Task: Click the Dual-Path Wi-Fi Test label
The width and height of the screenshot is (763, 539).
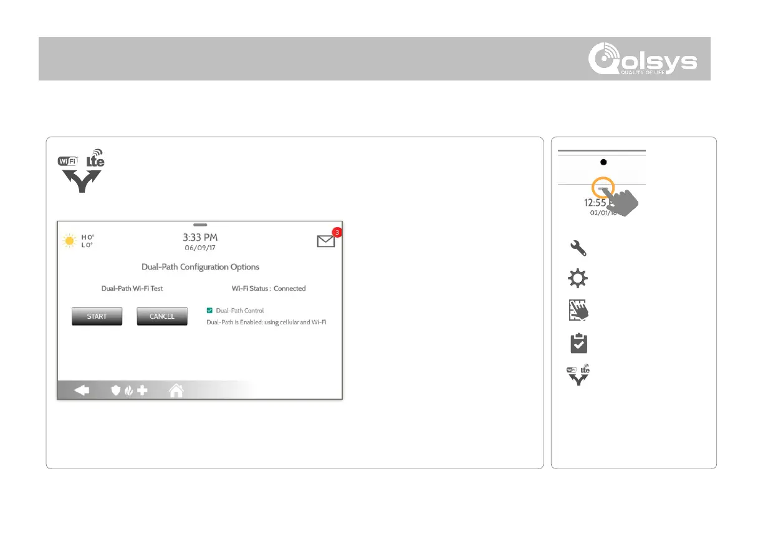Action: [132, 289]
